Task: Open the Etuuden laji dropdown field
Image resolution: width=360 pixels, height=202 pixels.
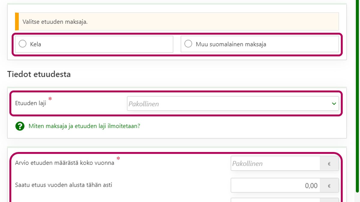Action: (x=228, y=104)
